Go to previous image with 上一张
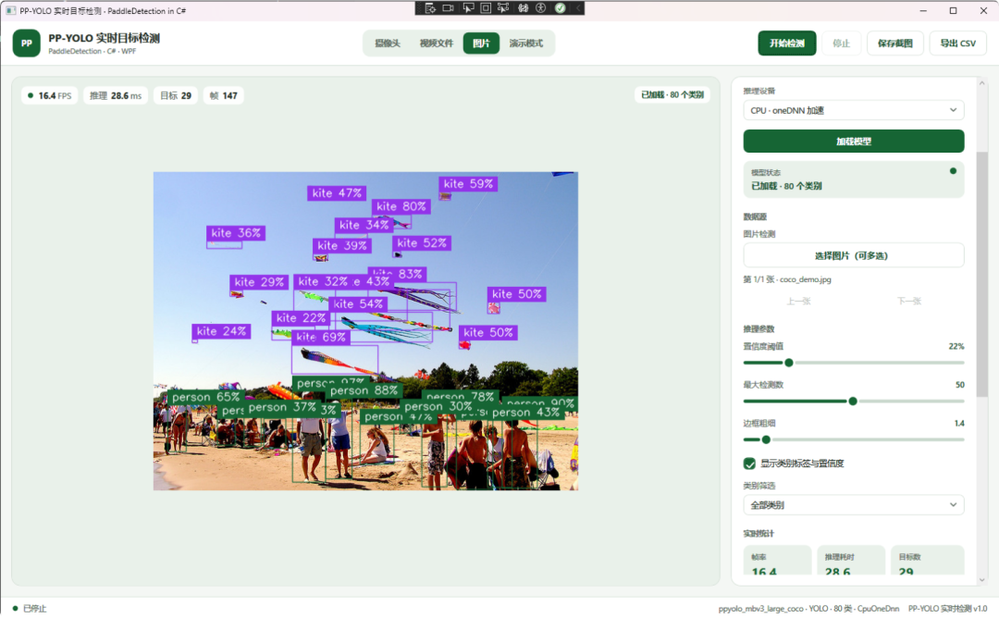This screenshot has height=618, width=999. [798, 302]
